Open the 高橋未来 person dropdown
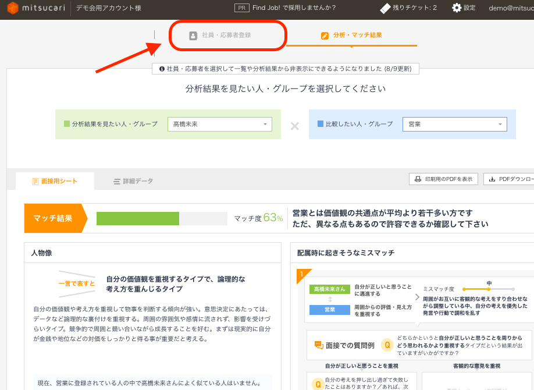The image size is (534, 390). [219, 124]
